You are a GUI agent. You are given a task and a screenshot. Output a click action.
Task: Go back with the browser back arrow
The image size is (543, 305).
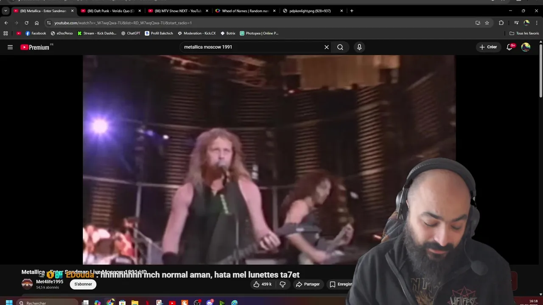(x=6, y=23)
